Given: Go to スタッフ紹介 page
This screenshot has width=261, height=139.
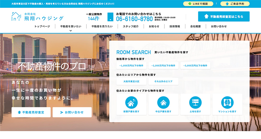Looking at the screenshot, I should (130, 26).
